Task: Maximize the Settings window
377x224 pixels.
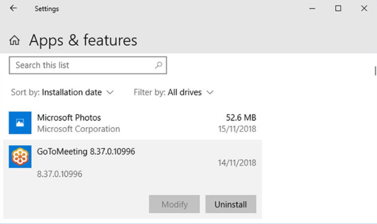Action: pos(338,8)
